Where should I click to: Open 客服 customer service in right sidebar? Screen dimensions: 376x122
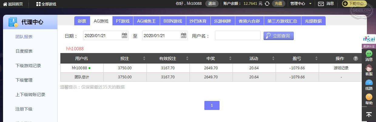369,70
